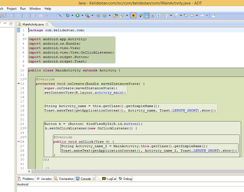Click the green Run button in toolbar
This screenshot has width=244, height=192.
coord(78,15)
